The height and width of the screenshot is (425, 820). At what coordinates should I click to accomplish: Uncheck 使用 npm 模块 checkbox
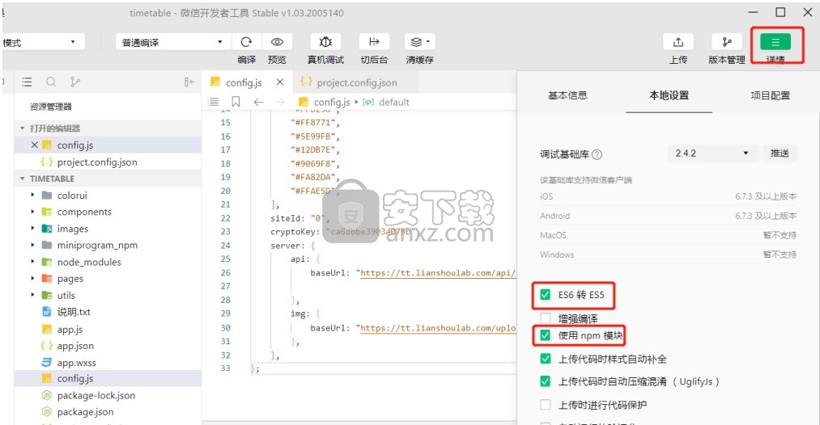tap(545, 335)
